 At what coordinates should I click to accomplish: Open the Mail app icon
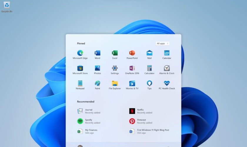click(x=149, y=54)
